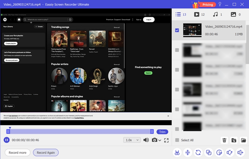Click the Record more button
Image resolution: width=249 pixels, height=159 pixels.
(18, 153)
